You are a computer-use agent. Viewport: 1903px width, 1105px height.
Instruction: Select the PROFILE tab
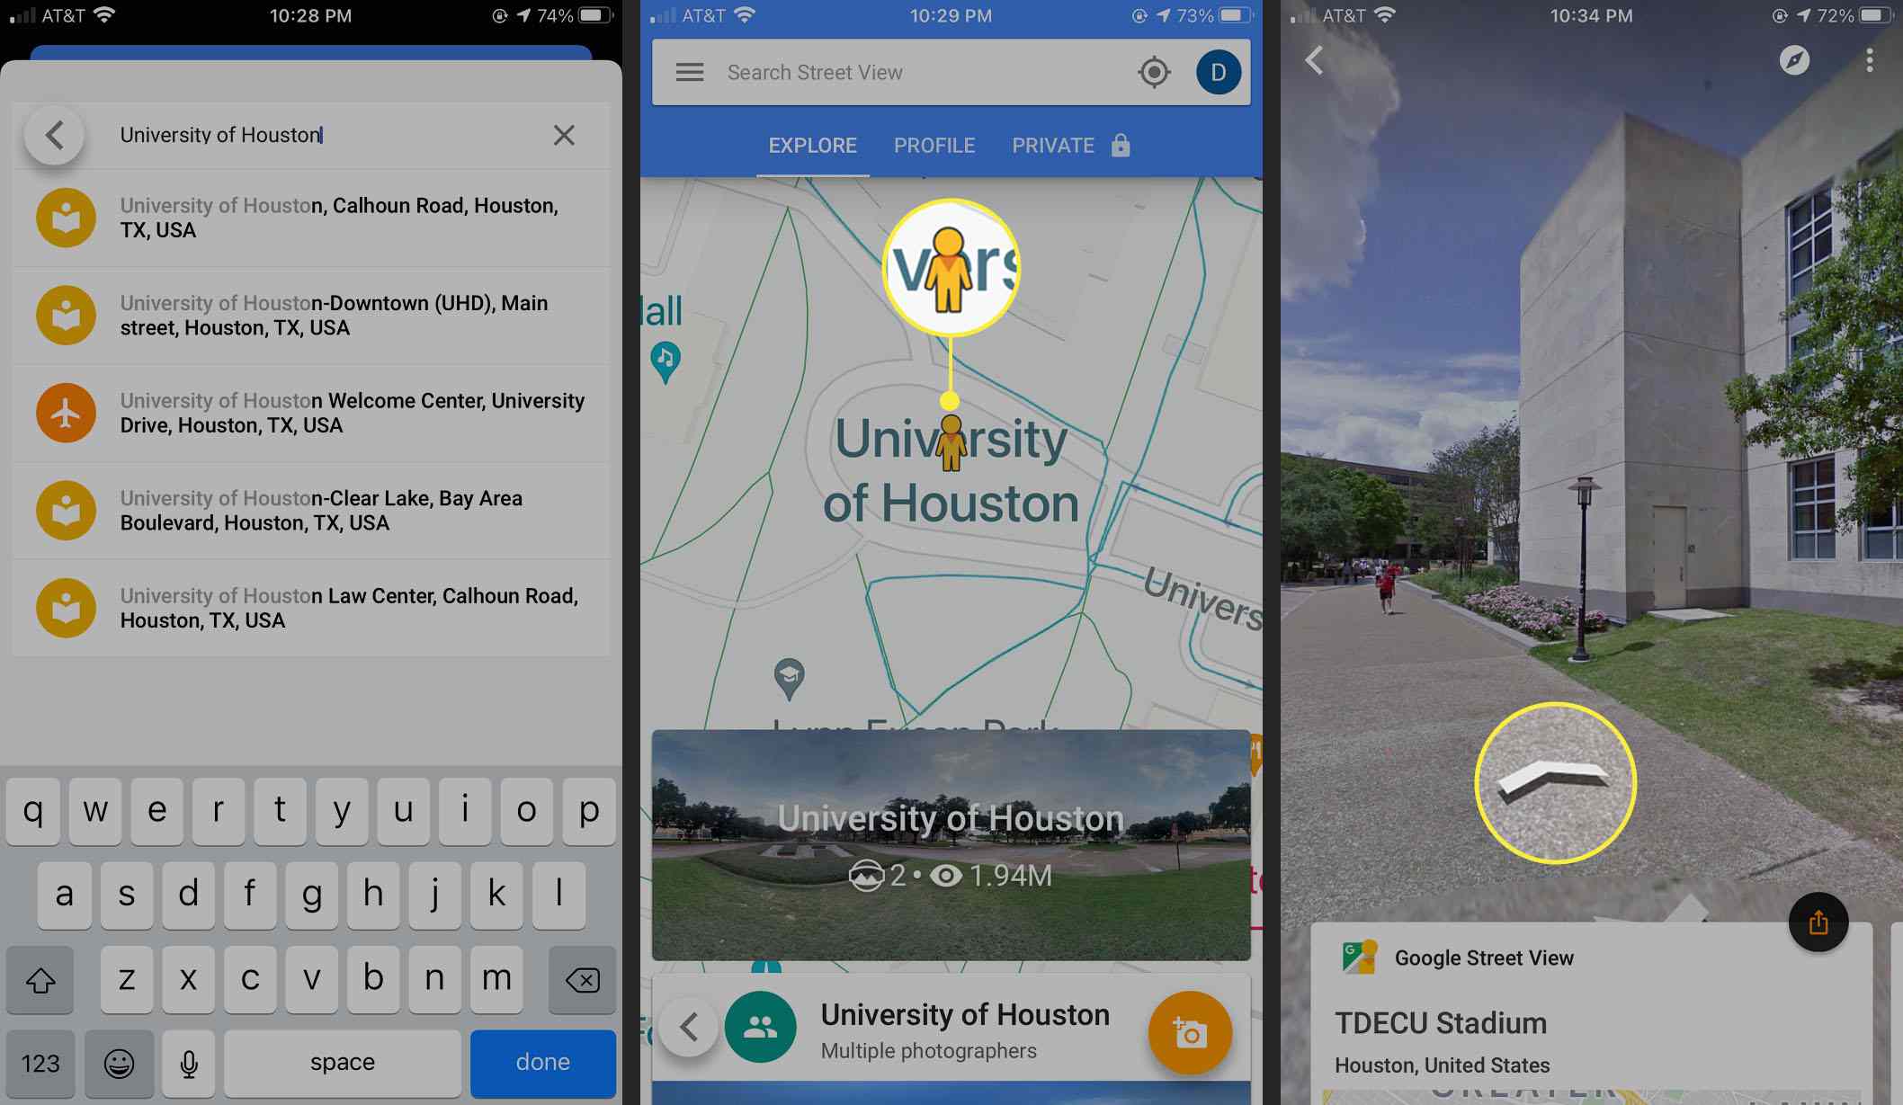[x=934, y=145]
